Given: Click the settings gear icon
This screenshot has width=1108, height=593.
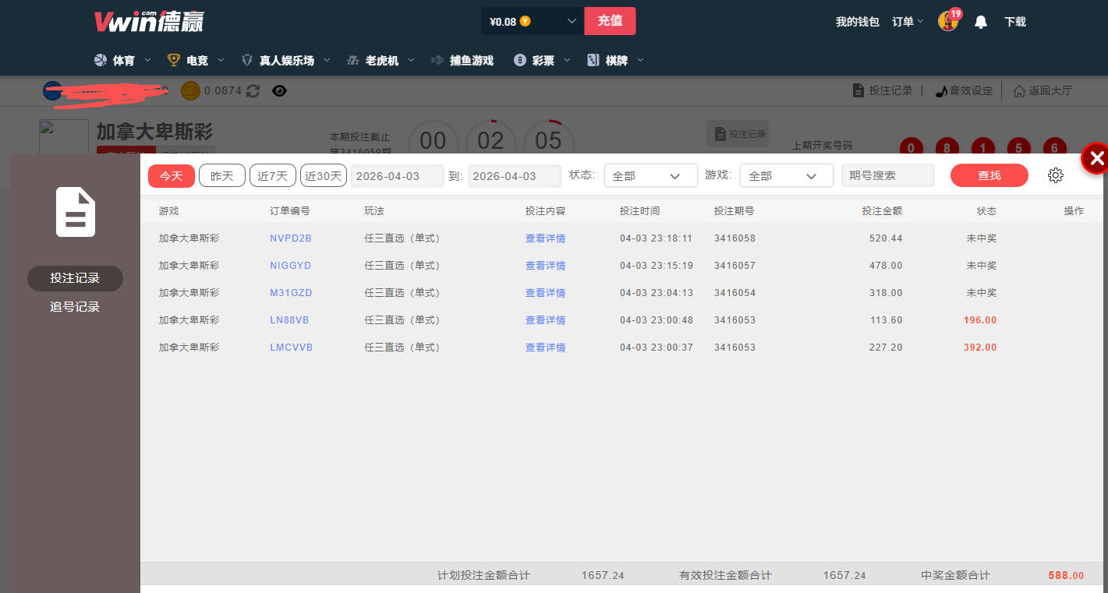Looking at the screenshot, I should [1056, 175].
